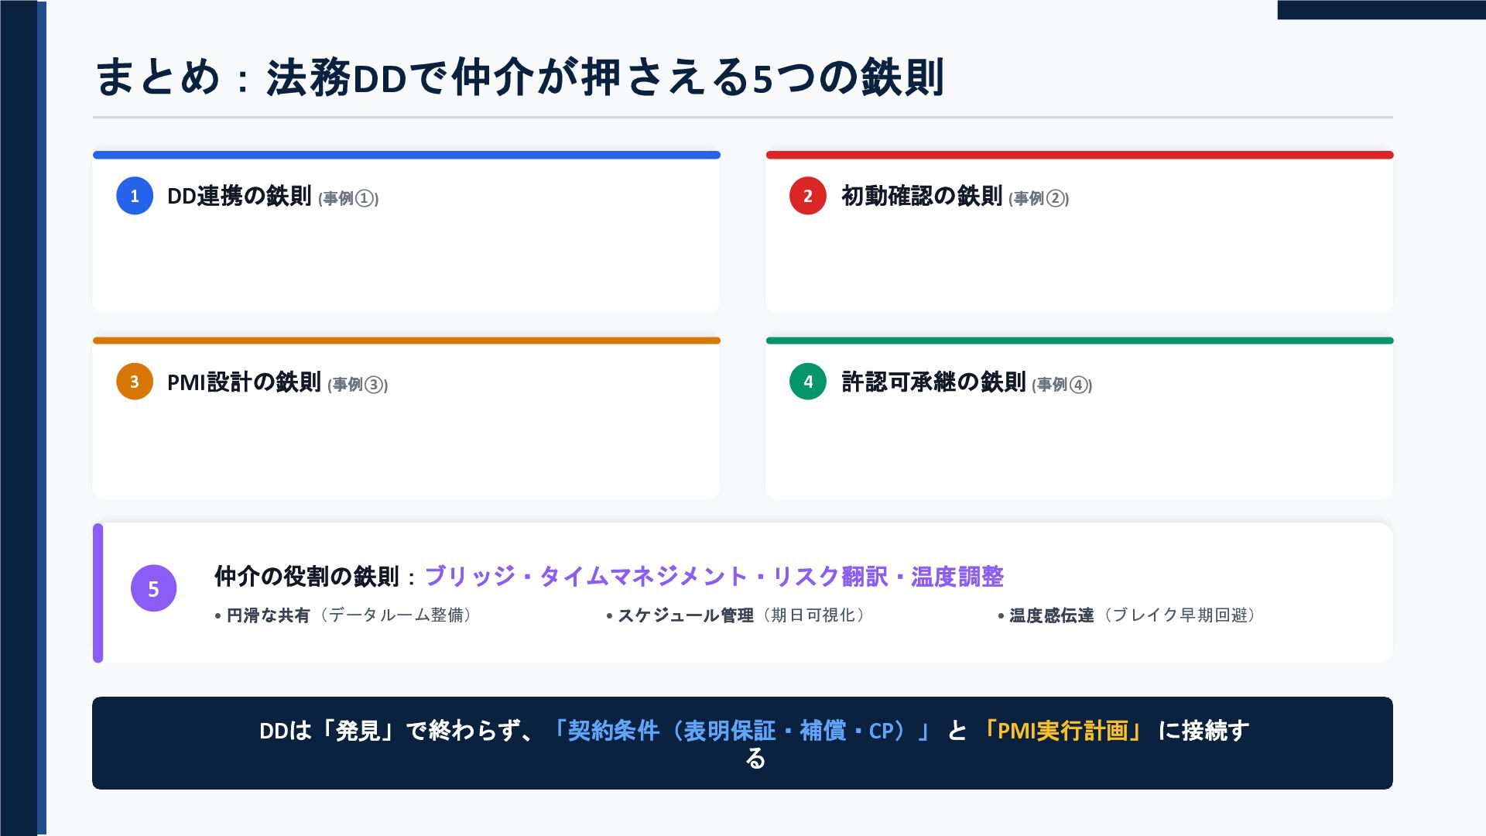Viewport: 1486px width, 836px height.
Task: Click the 温度感伝達 bullet item
Action: tap(1128, 615)
